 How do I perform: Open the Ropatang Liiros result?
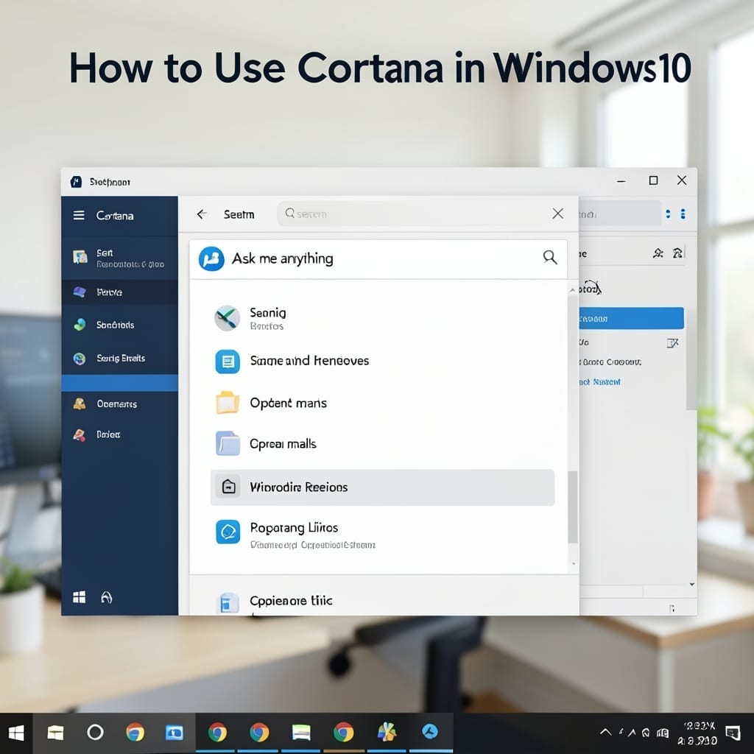(382, 534)
